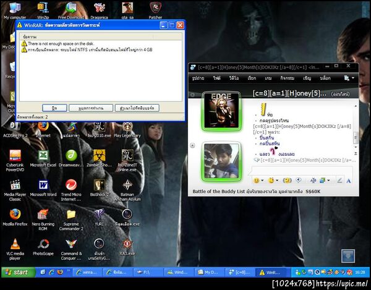Select the Zombie Sho... game icon
Screen dimensions: 371x290
(99, 158)
